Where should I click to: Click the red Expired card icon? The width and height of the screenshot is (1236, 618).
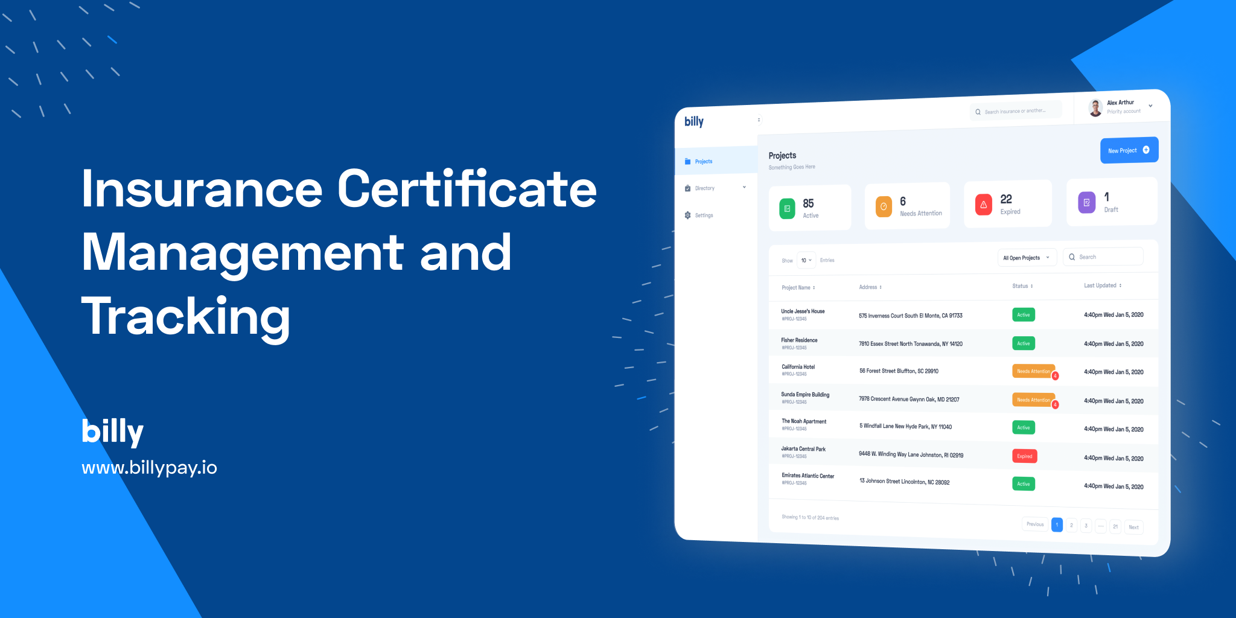[x=984, y=205]
